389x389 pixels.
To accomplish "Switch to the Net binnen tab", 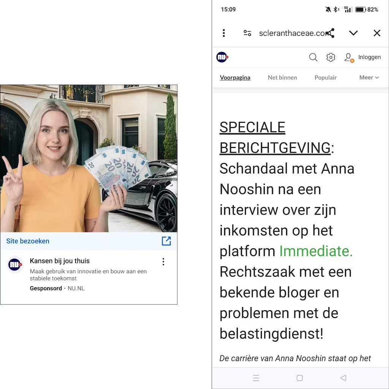I will 282,77.
